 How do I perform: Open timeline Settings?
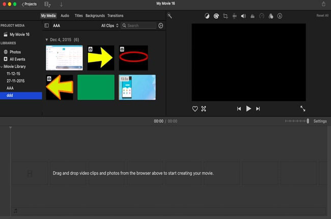click(320, 121)
